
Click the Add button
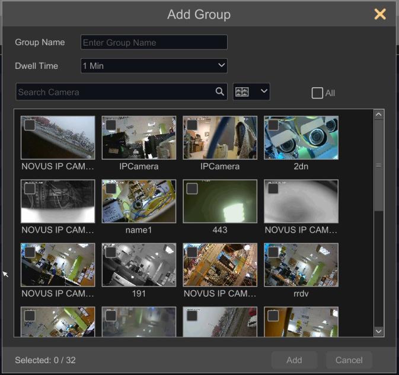tap(294, 360)
